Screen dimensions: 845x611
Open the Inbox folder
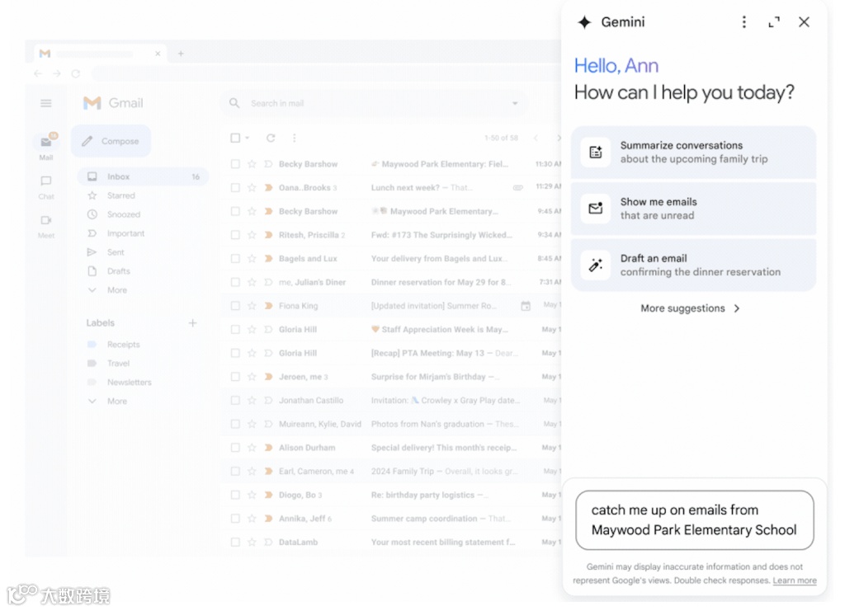pos(143,176)
